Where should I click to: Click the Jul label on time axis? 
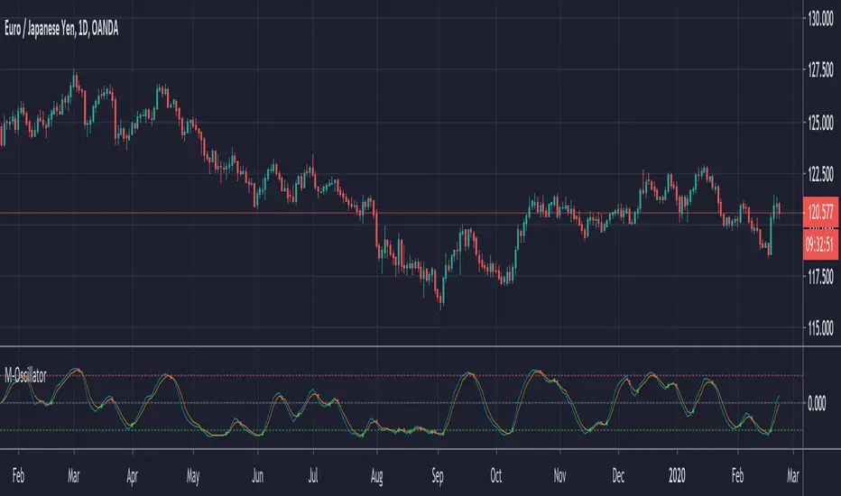(313, 475)
